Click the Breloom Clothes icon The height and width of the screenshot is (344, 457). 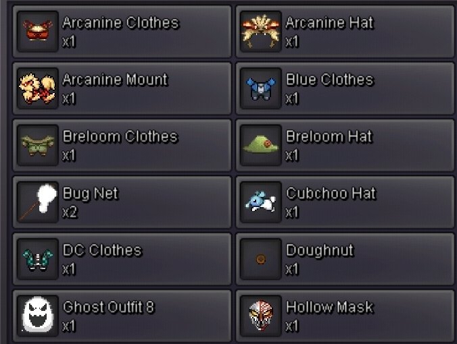(38, 145)
